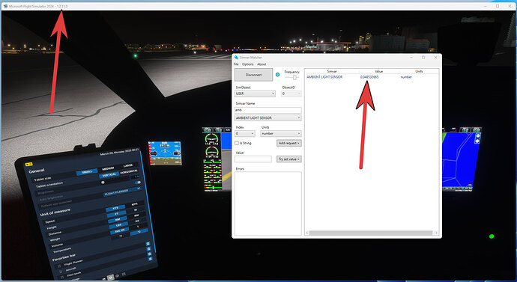
Task: Toggle the Auto brightness switch on tablet
Action: click(138, 183)
